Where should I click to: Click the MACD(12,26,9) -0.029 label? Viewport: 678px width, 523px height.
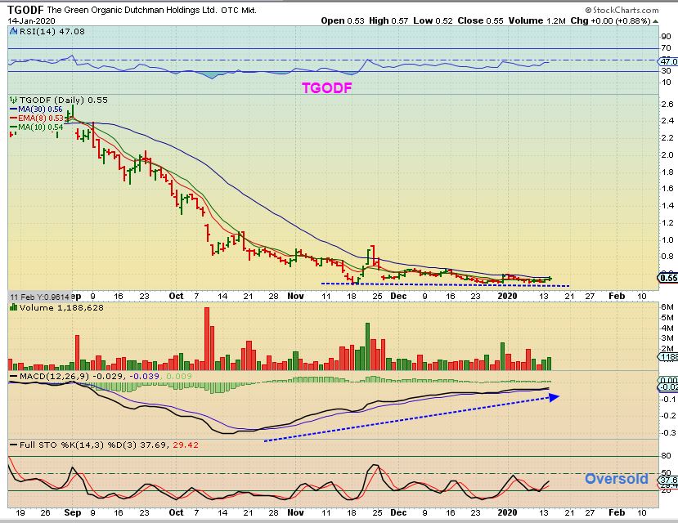(x=71, y=377)
